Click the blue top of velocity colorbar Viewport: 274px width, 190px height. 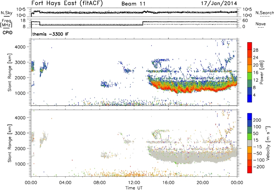point(250,117)
